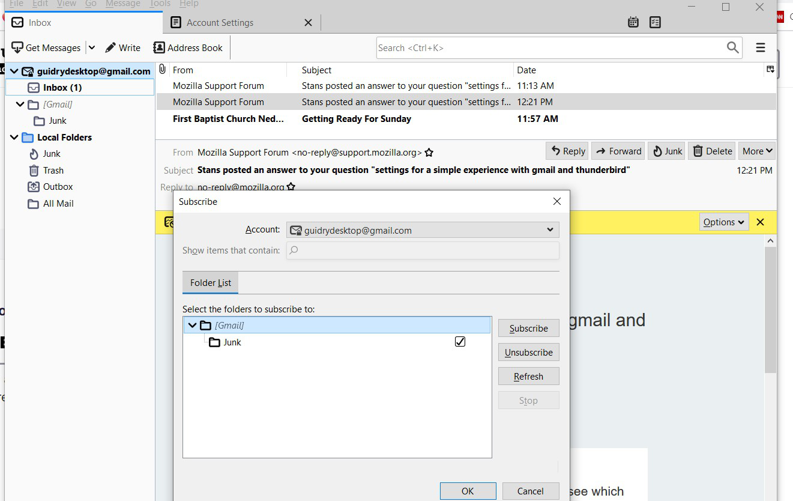
Task: Collapse the Local Folders tree
Action: [14, 137]
